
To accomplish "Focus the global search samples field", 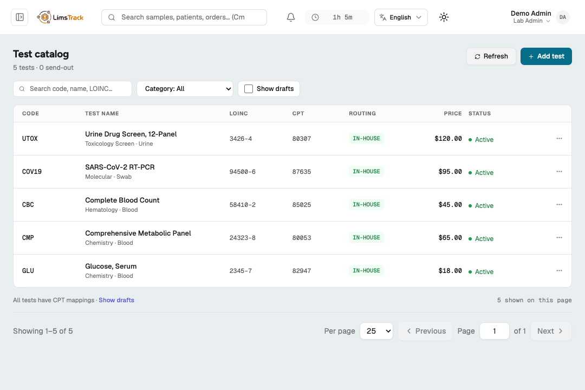I will pyautogui.click(x=184, y=17).
